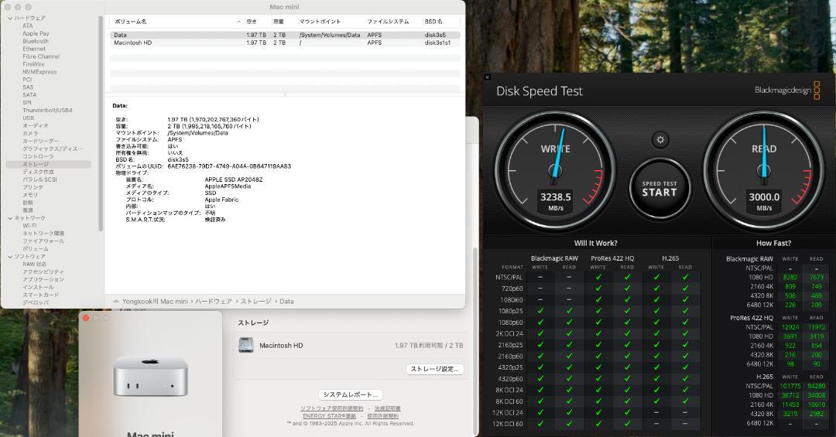The image size is (836, 437).
Task: Select ファイアウォール in the sidebar
Action: [x=43, y=241]
